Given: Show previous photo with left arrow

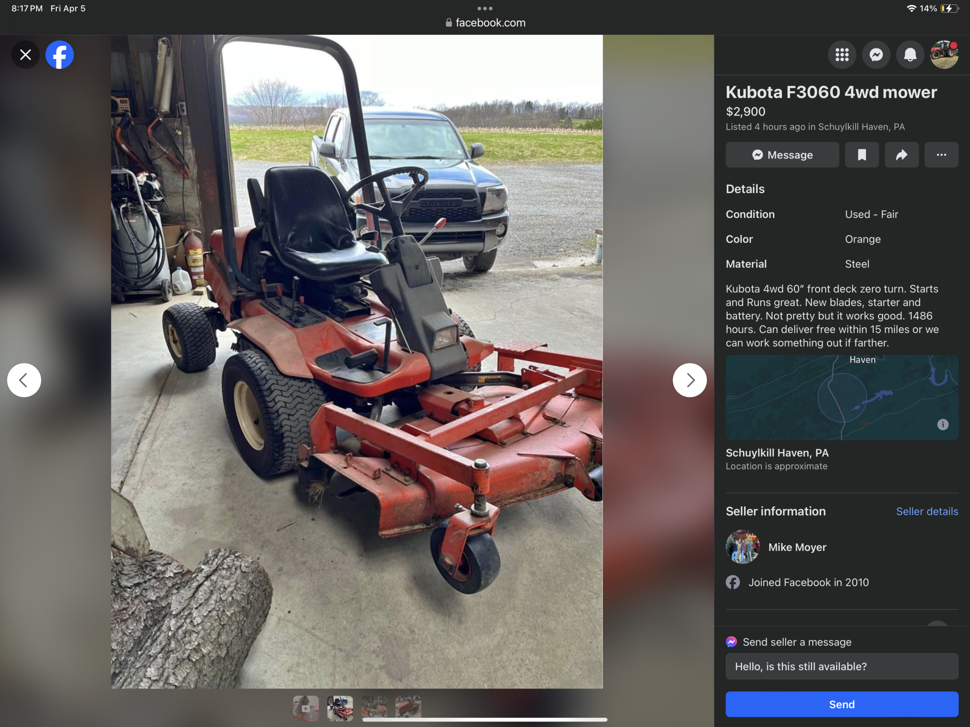Looking at the screenshot, I should coord(24,380).
